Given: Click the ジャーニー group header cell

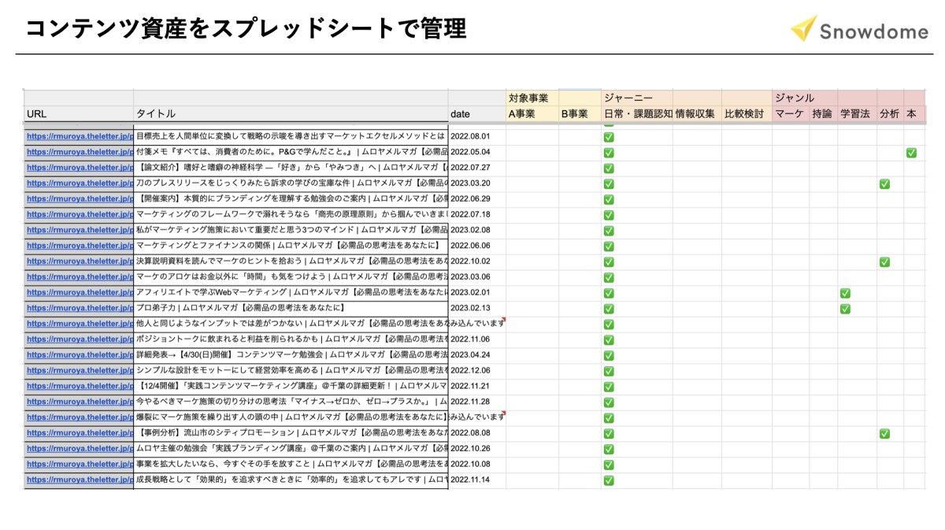Looking at the screenshot, I should click(x=628, y=98).
